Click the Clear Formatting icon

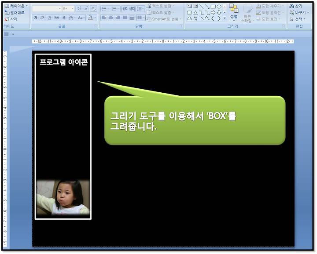[x=93, y=8]
